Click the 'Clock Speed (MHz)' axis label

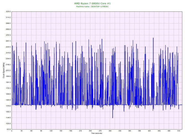tap(4, 70)
